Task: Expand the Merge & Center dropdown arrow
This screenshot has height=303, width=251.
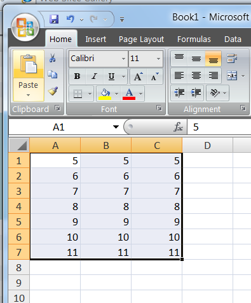Action: click(x=243, y=76)
